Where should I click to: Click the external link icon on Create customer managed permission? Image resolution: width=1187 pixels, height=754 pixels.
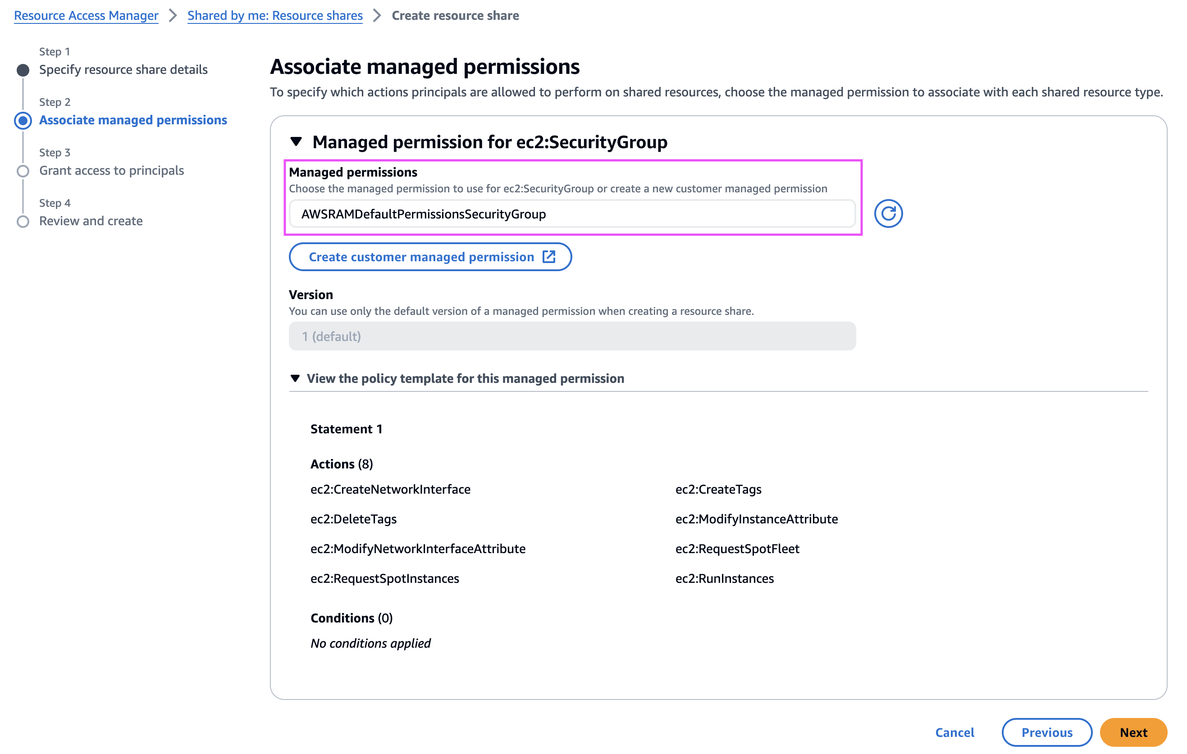click(548, 257)
